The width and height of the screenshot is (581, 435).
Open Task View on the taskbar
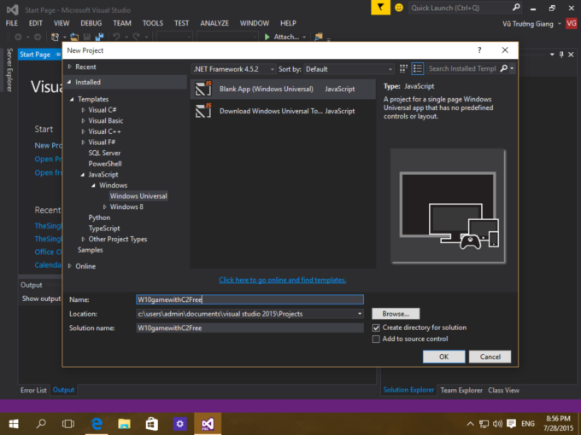point(68,424)
